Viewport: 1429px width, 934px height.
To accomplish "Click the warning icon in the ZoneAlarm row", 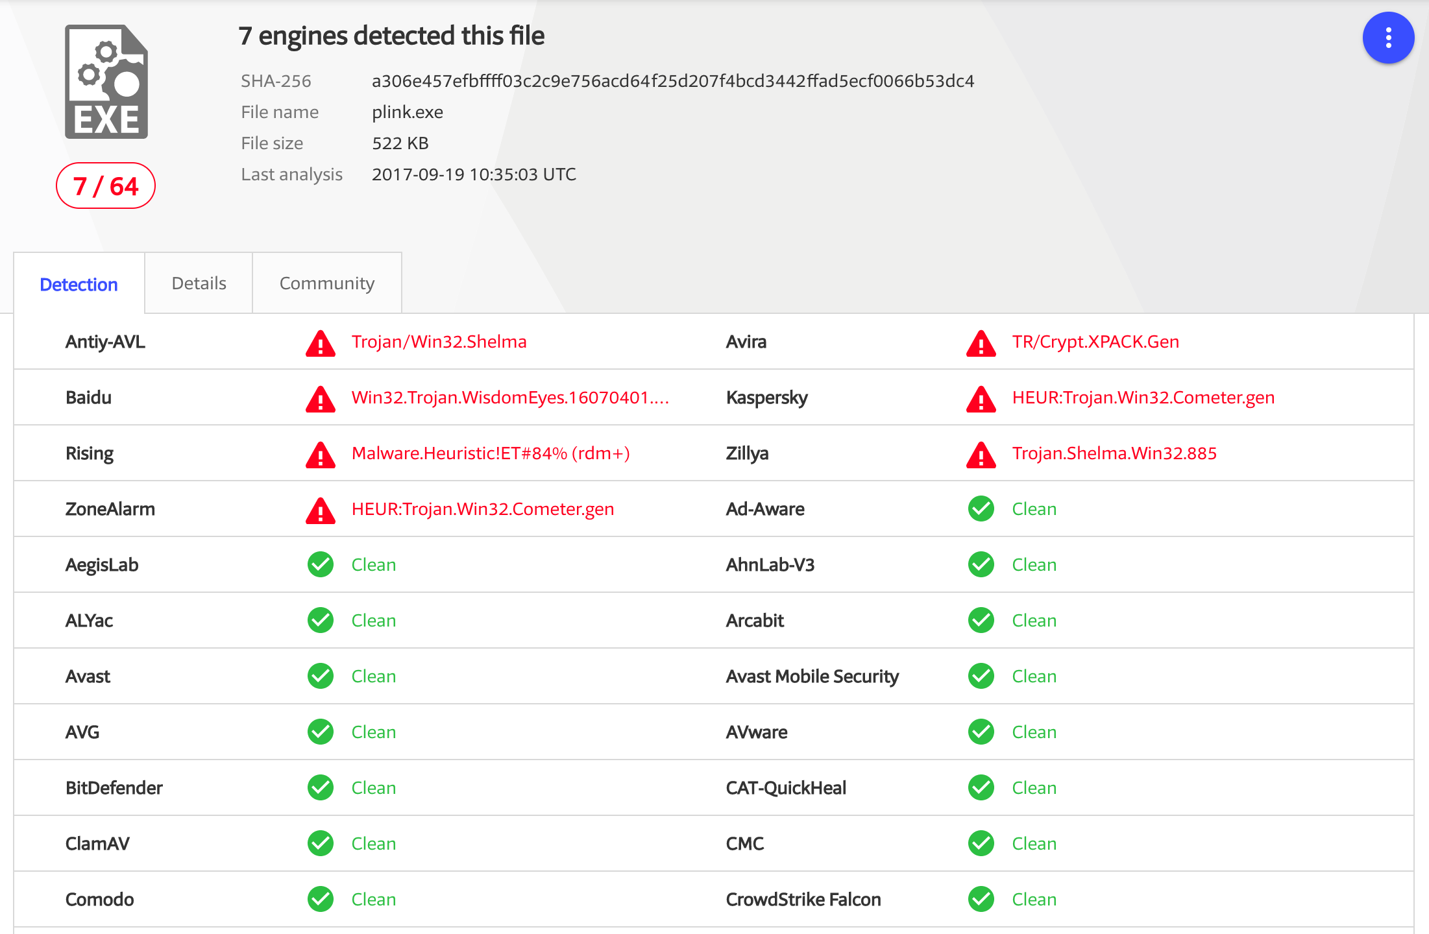I will tap(321, 510).
